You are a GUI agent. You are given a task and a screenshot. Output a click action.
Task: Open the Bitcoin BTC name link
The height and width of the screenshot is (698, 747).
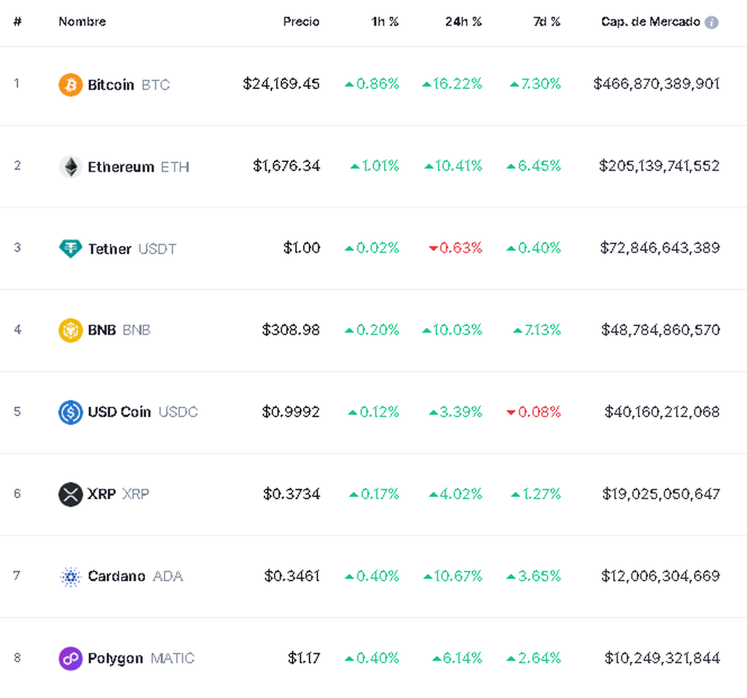[111, 85]
